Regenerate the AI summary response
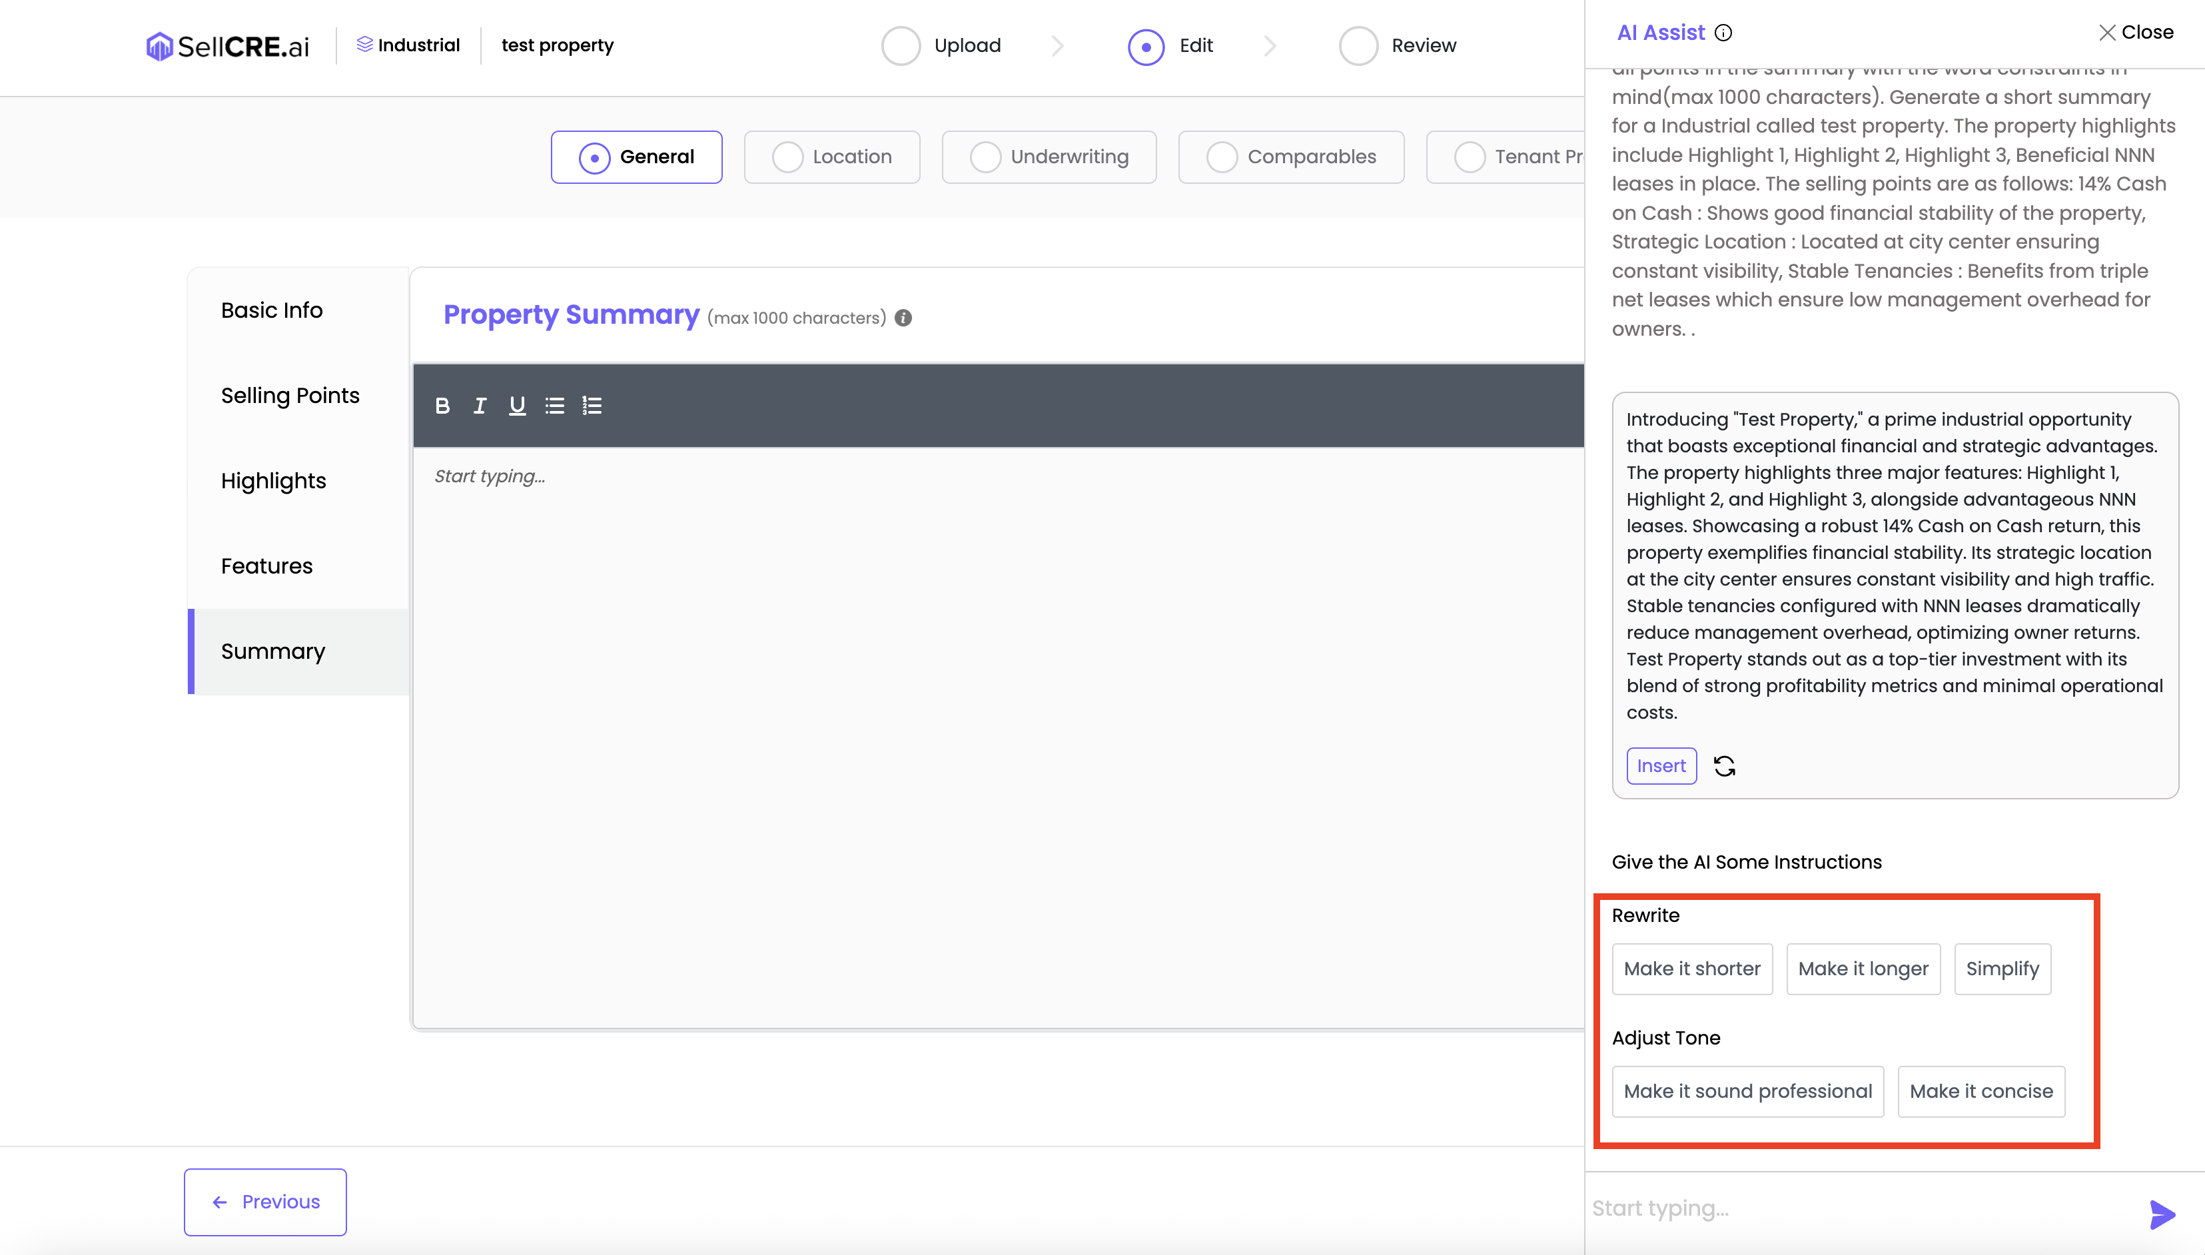This screenshot has width=2205, height=1255. [x=1724, y=765]
